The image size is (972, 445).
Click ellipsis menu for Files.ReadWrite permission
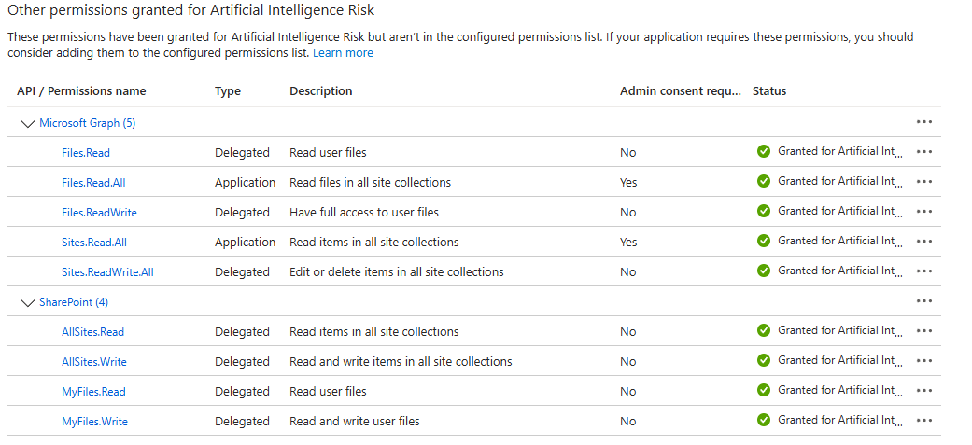click(924, 212)
